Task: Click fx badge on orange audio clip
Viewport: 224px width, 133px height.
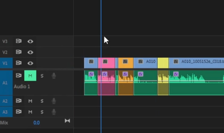Action: [x=125, y=74]
